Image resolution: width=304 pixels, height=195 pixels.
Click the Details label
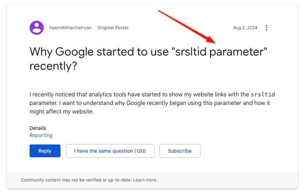click(x=38, y=128)
